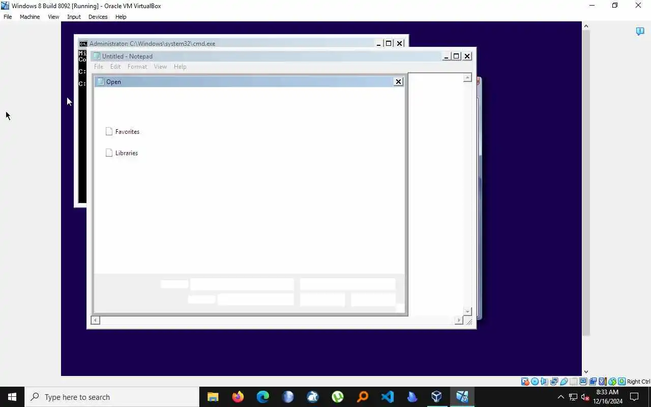Click the Notepad title bar icon
The width and height of the screenshot is (651, 407).
(x=97, y=56)
